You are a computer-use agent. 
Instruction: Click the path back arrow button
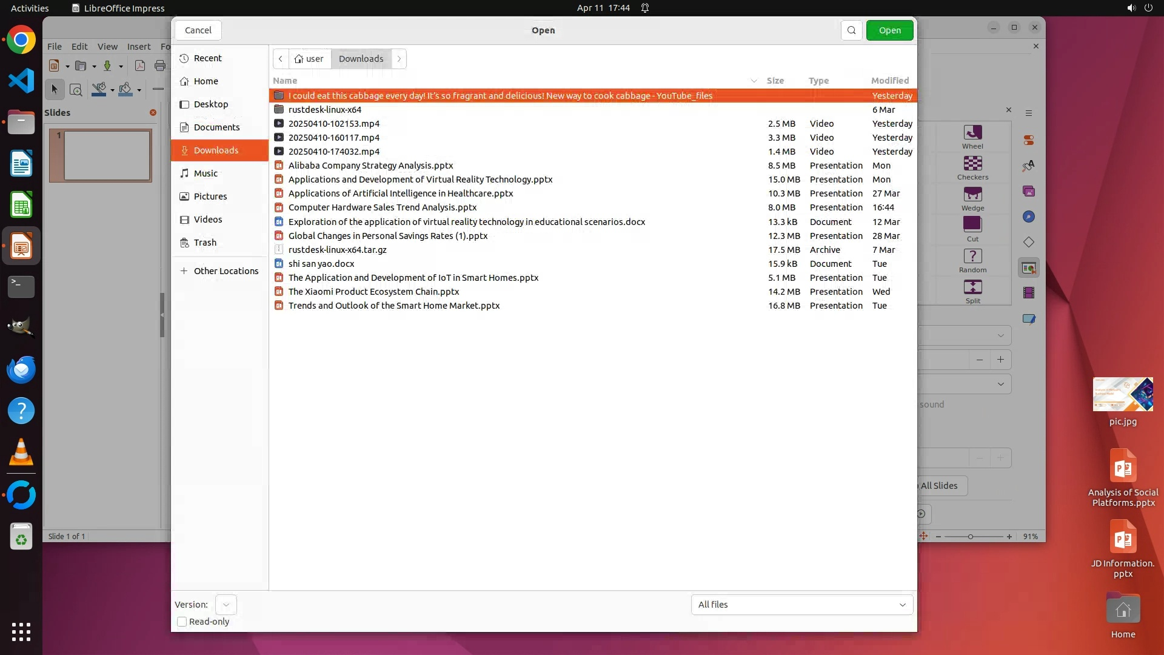tap(281, 59)
